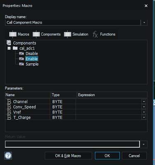Click the fx Functions icon
Image resolution: width=155 pixels, height=165 pixels.
[x=95, y=34]
